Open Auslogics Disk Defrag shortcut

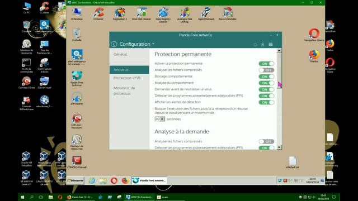click(x=185, y=15)
